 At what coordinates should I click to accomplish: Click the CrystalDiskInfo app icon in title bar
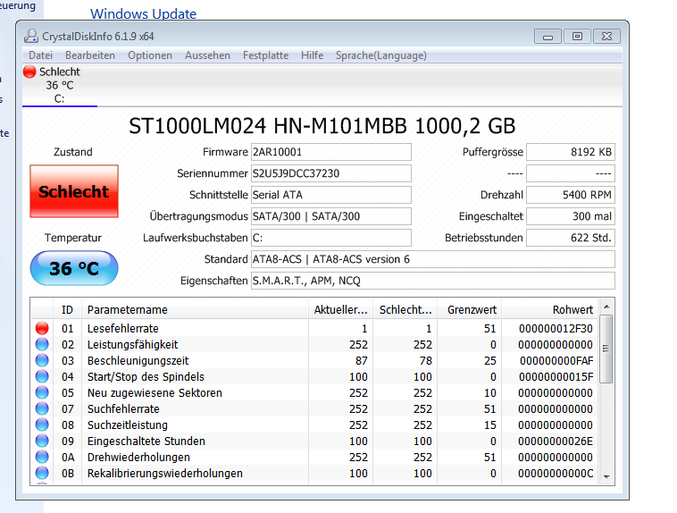tap(30, 36)
